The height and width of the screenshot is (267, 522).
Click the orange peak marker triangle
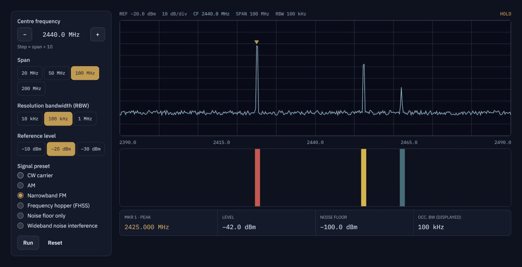click(256, 42)
